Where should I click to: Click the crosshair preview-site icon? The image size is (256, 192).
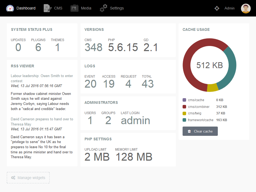coord(217,8)
